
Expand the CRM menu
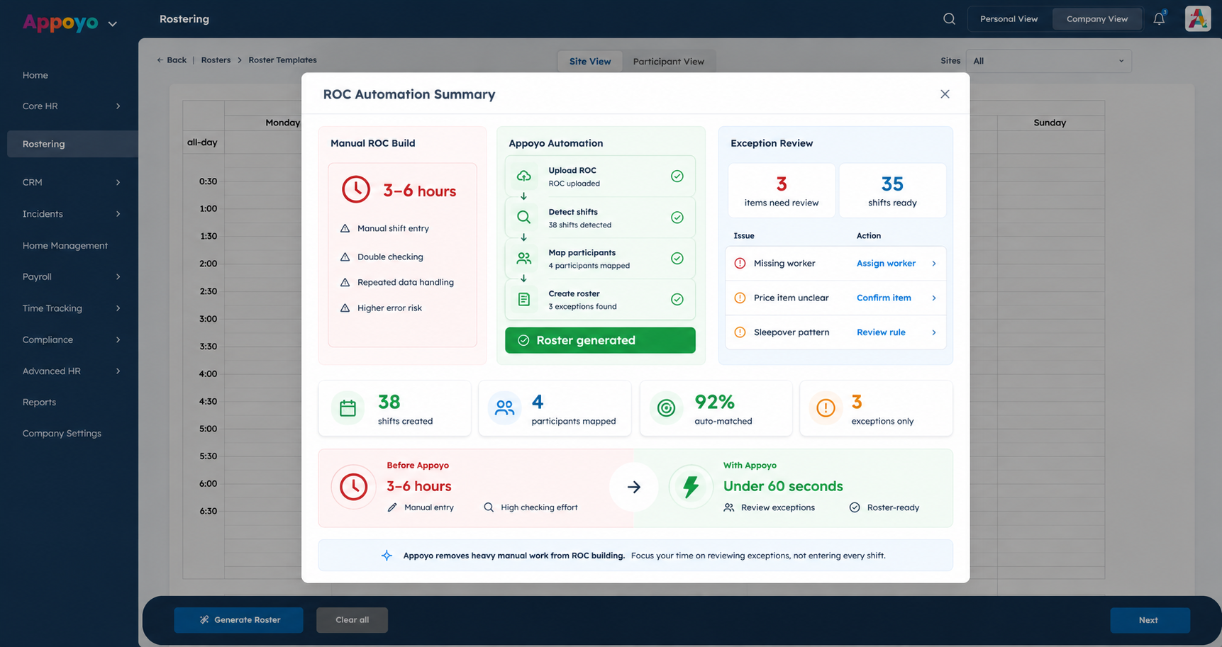point(118,183)
